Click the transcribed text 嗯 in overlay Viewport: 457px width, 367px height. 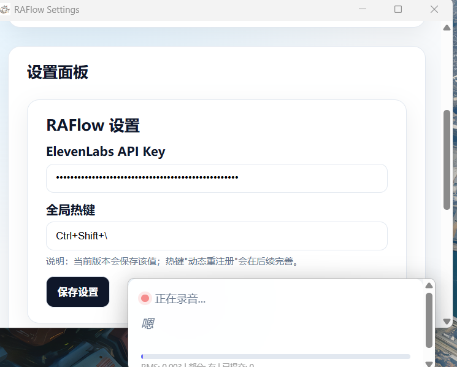[x=148, y=323]
